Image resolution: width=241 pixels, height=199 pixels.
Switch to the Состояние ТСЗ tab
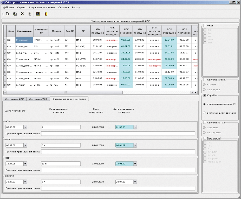pyautogui.click(x=38, y=99)
